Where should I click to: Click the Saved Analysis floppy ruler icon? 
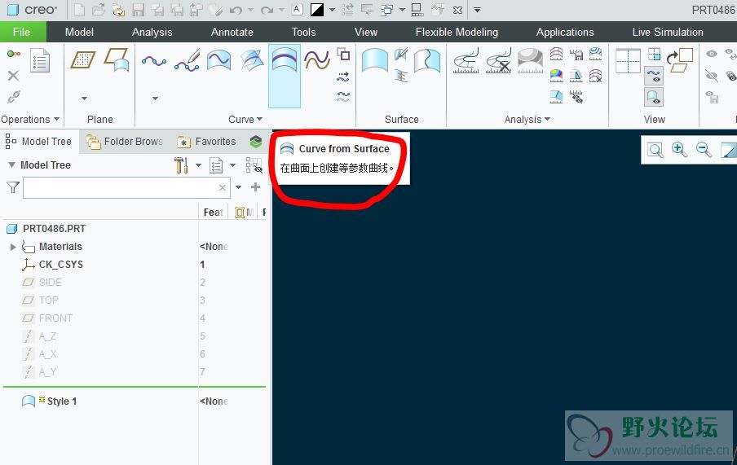576,55
